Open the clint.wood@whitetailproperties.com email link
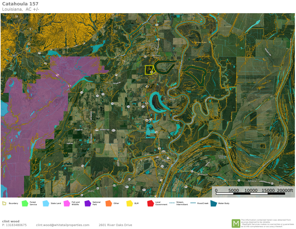 click(x=63, y=225)
